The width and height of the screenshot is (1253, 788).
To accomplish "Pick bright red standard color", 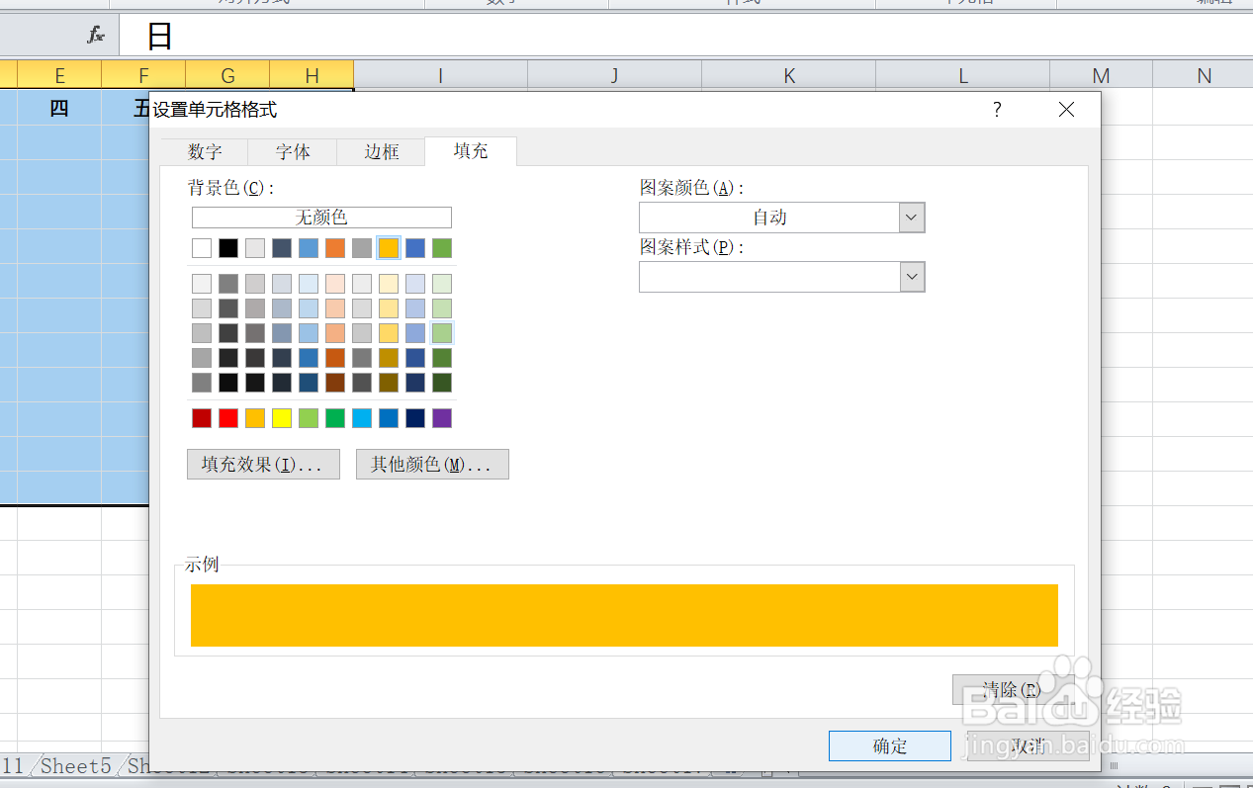I will point(228,418).
